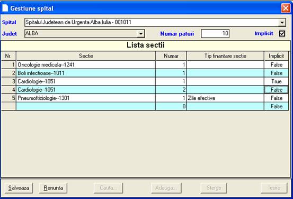Click the disabled Iesire button
This screenshot has height=199, width=293.
(x=274, y=188)
